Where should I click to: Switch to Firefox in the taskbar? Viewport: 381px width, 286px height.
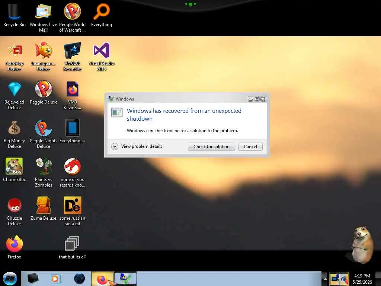pos(102,279)
